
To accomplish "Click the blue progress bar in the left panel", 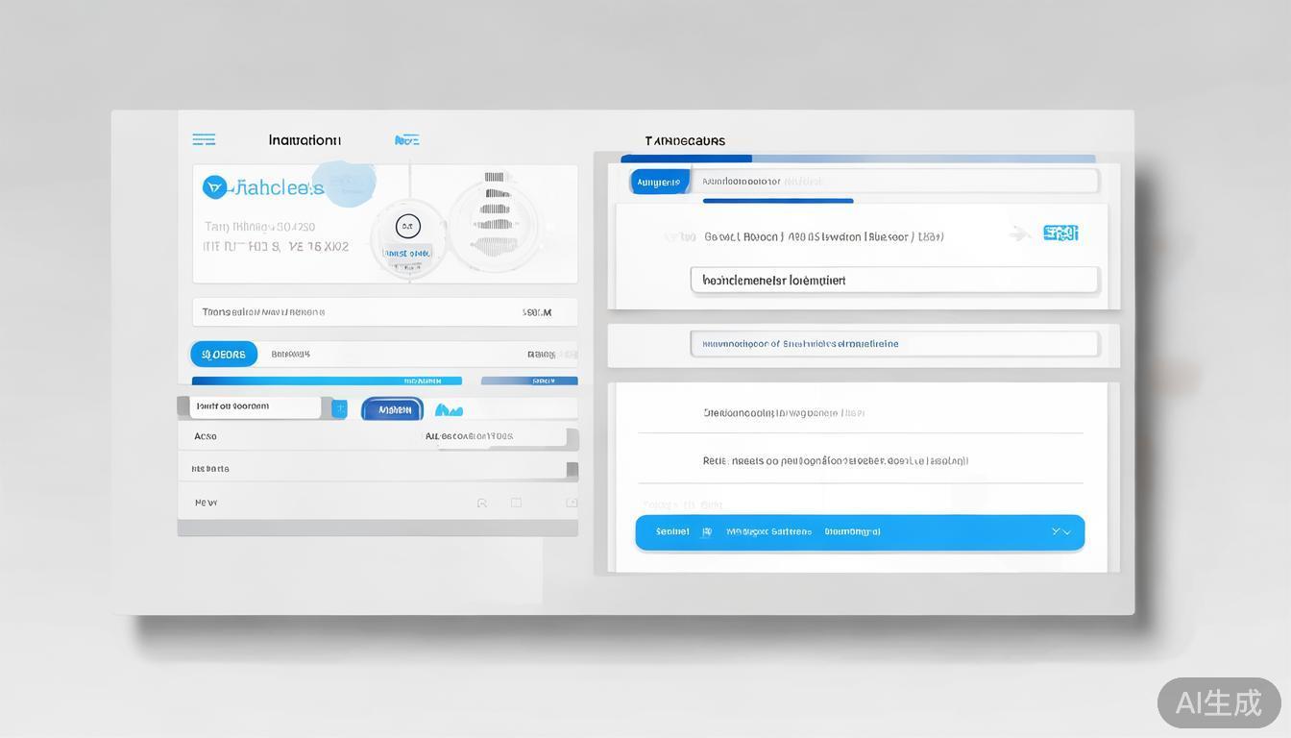I will [x=327, y=381].
